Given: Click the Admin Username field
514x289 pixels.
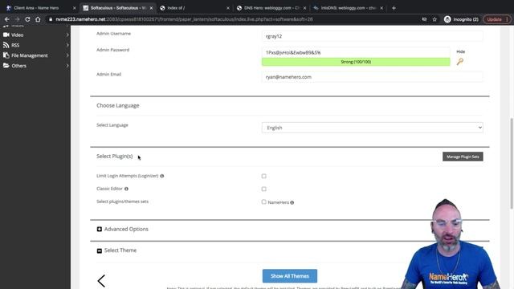Looking at the screenshot, I should pos(372,36).
